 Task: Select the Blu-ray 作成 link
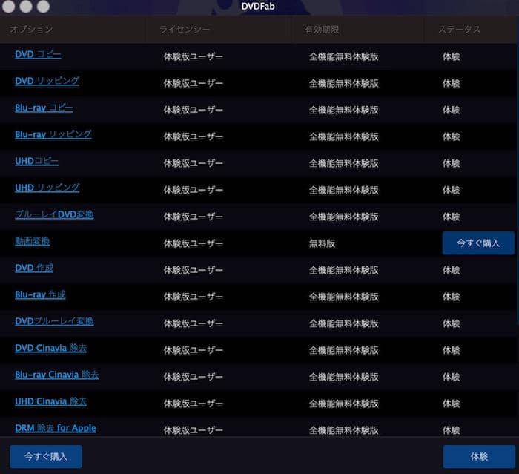coord(40,294)
